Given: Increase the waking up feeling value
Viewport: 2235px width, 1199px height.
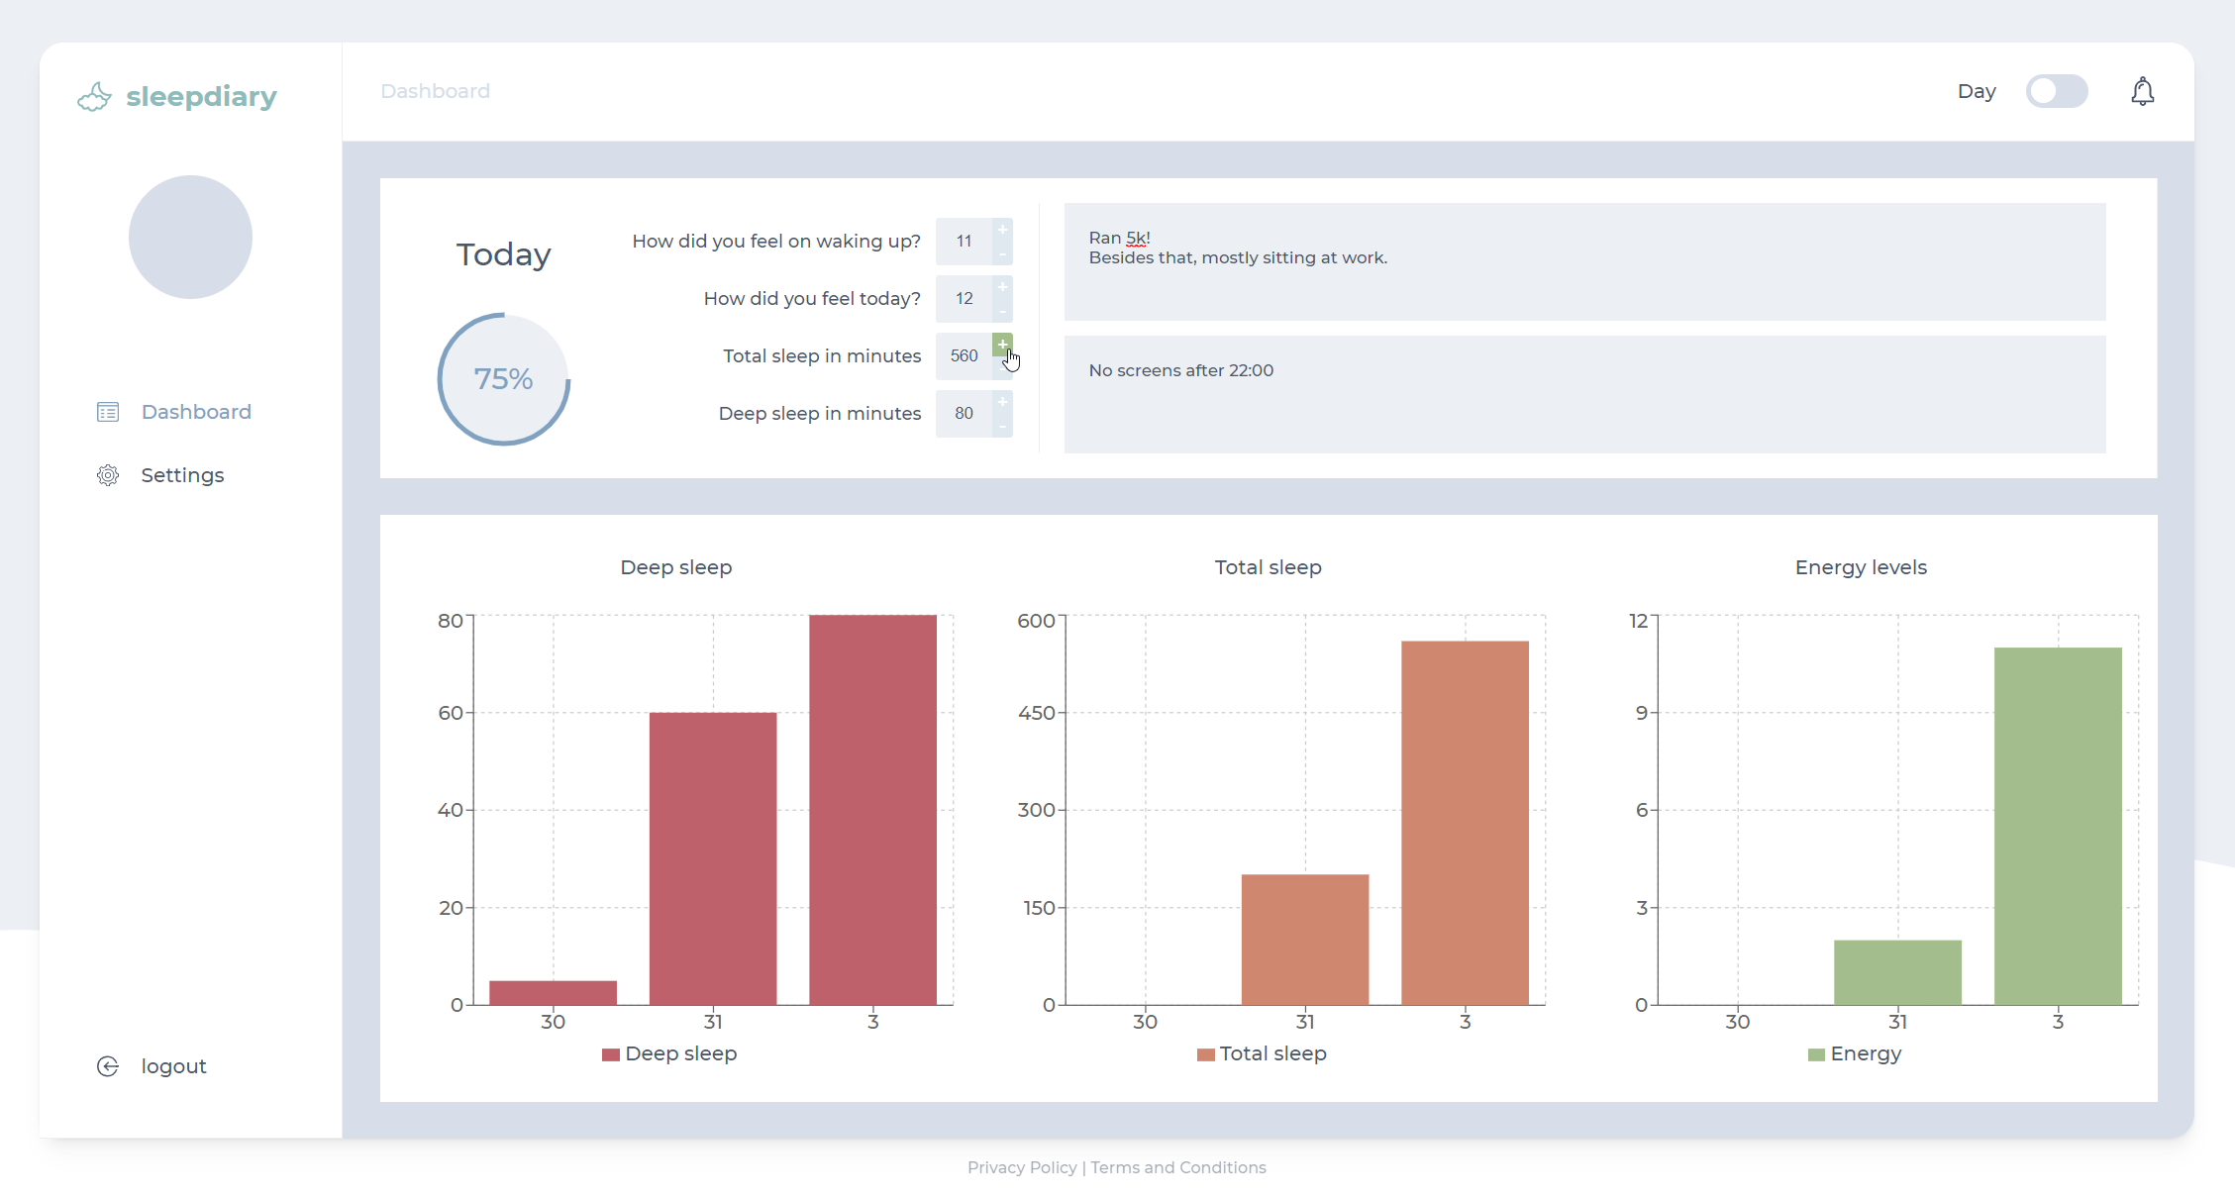Looking at the screenshot, I should 1002,230.
